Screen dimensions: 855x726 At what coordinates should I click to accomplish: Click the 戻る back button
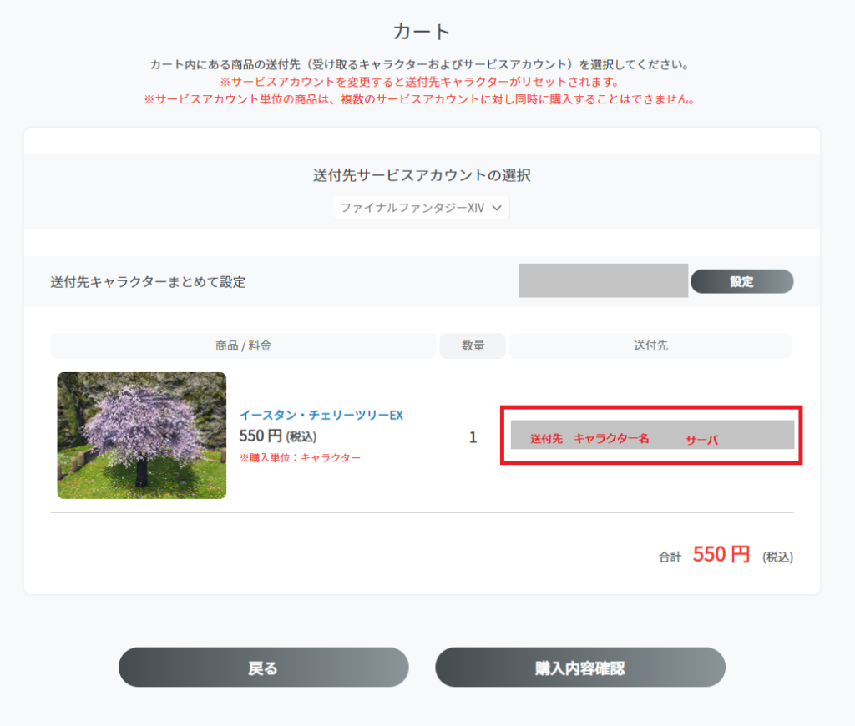[x=263, y=667]
